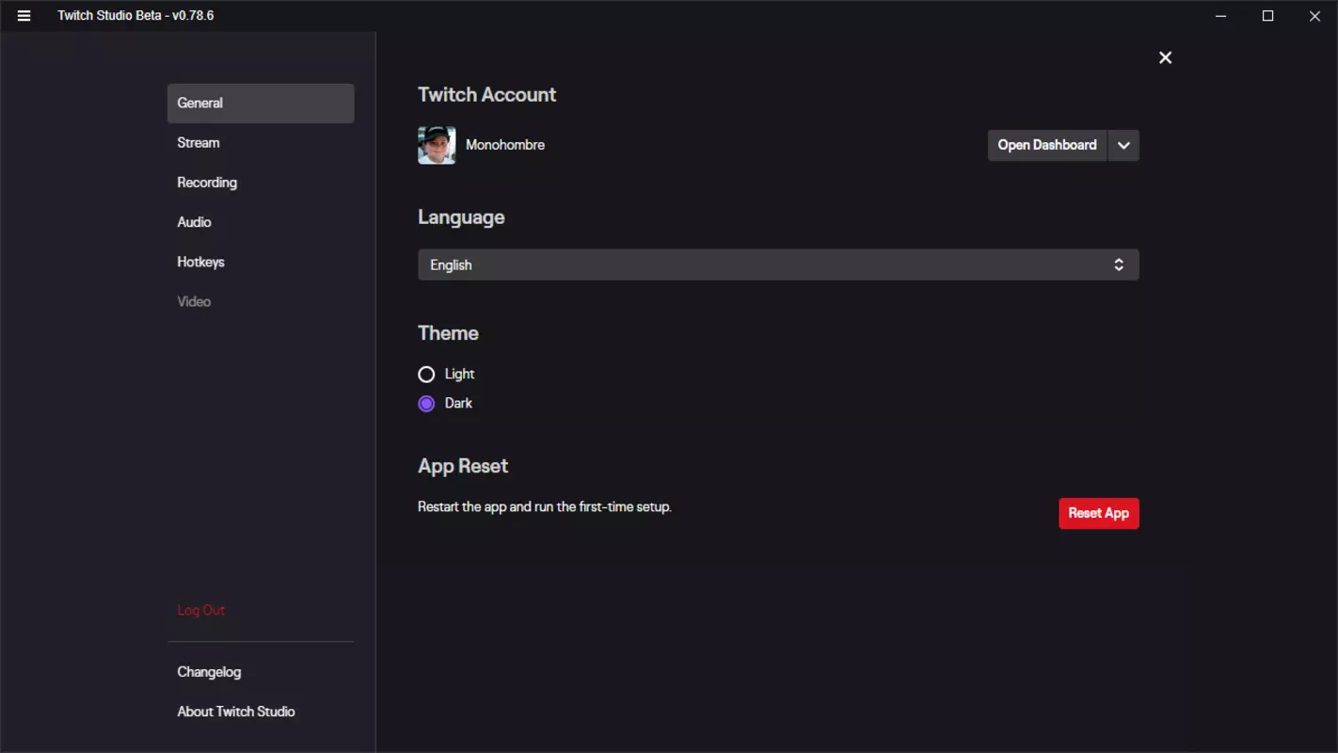Switch to the Stream settings tab
1338x753 pixels.
pyautogui.click(x=261, y=143)
